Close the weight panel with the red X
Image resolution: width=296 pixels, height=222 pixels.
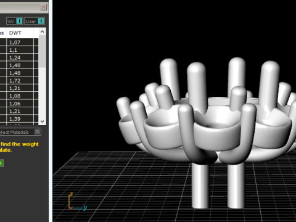[x=44, y=7]
